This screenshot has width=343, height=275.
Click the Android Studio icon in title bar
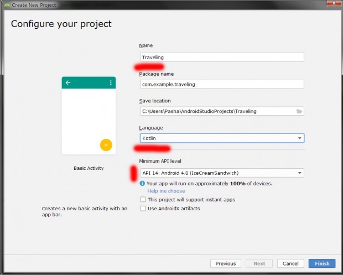pos(6,4)
